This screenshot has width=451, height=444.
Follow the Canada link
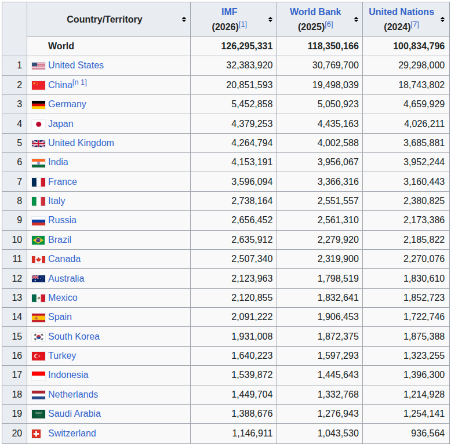(x=64, y=259)
